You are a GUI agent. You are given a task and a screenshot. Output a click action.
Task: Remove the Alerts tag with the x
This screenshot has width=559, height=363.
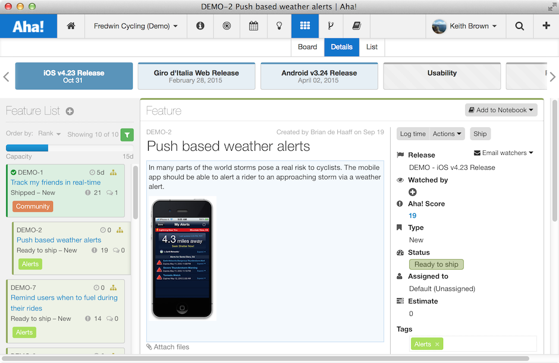point(437,344)
